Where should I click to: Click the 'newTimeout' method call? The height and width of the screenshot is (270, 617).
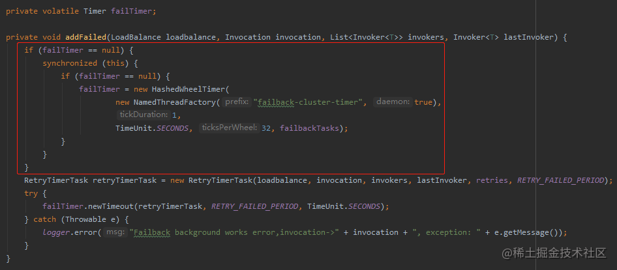click(111, 206)
